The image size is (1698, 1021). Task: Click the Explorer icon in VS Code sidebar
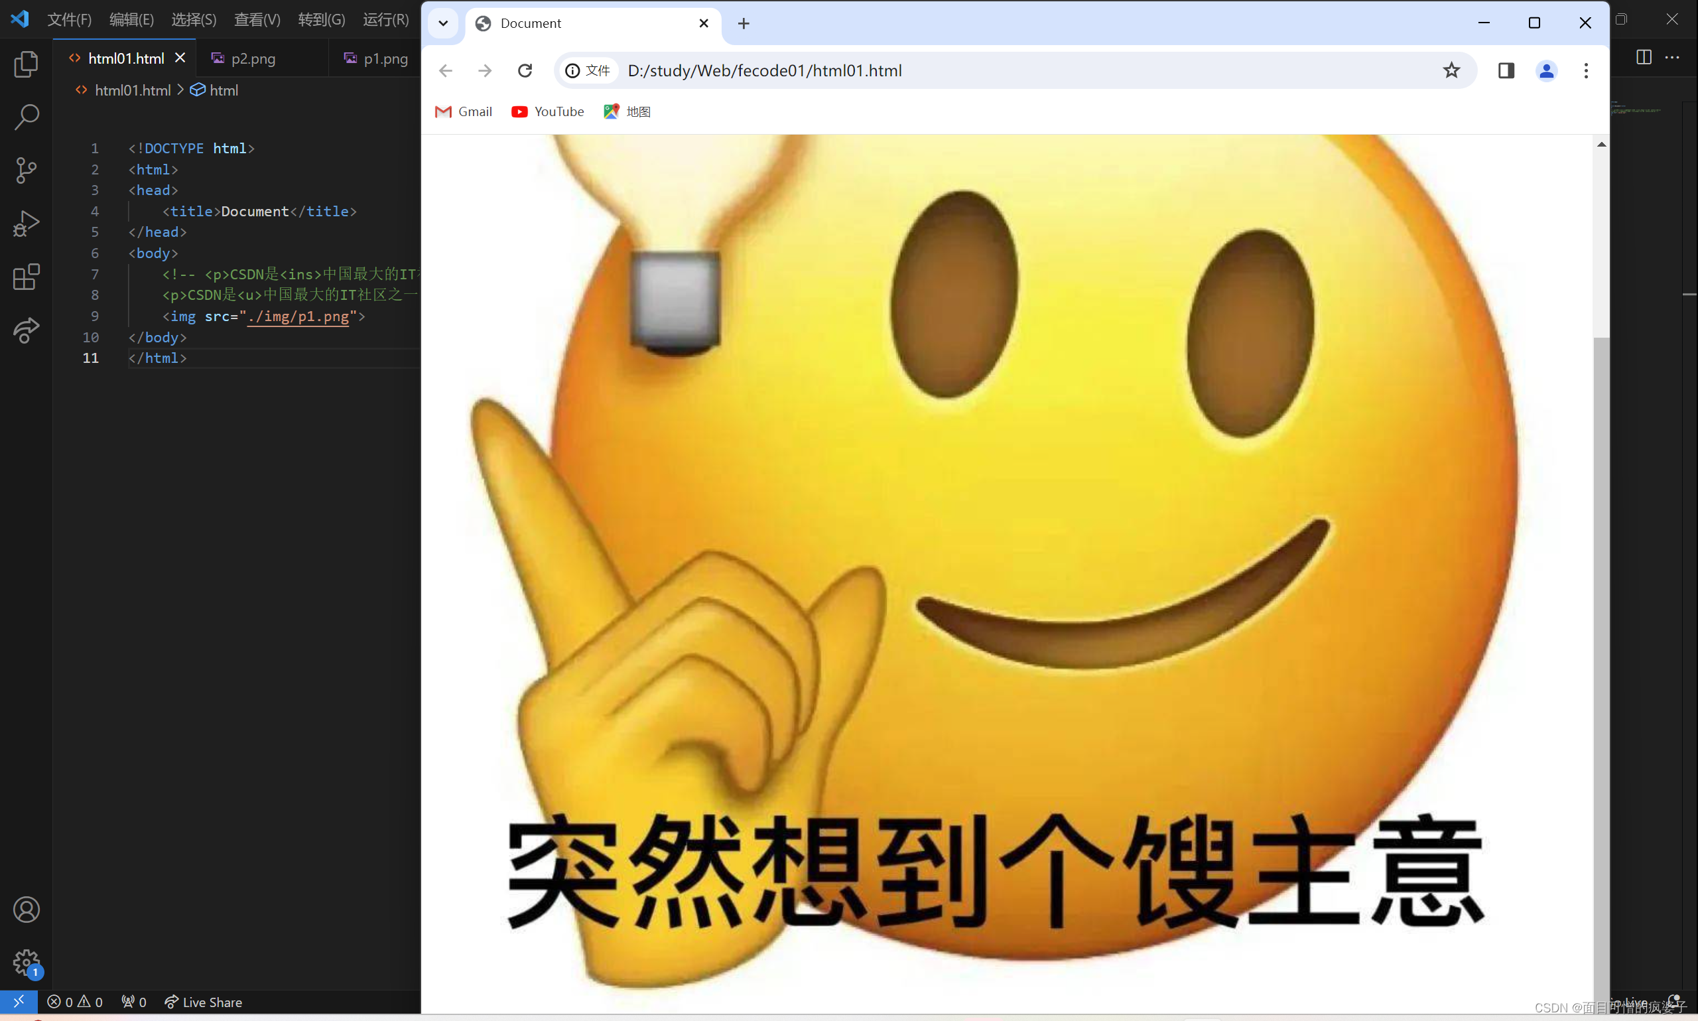click(x=27, y=63)
